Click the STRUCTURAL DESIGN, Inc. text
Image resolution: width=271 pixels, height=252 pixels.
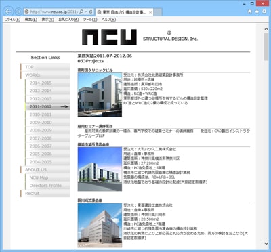pos(170,39)
